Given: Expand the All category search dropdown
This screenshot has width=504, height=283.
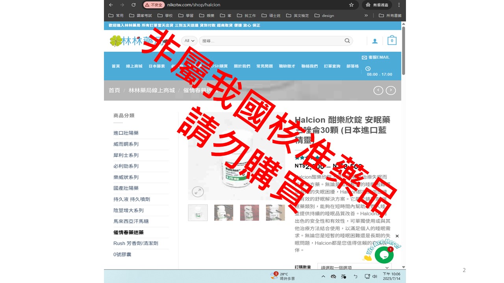Looking at the screenshot, I should [189, 40].
